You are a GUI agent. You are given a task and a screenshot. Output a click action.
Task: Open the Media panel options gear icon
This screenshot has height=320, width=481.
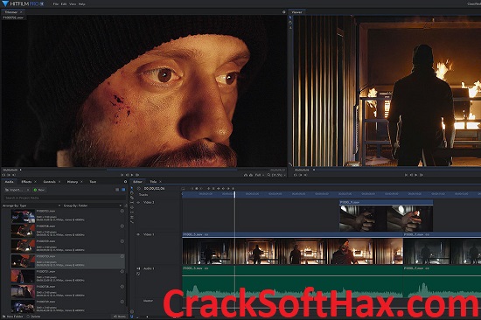pos(125,182)
